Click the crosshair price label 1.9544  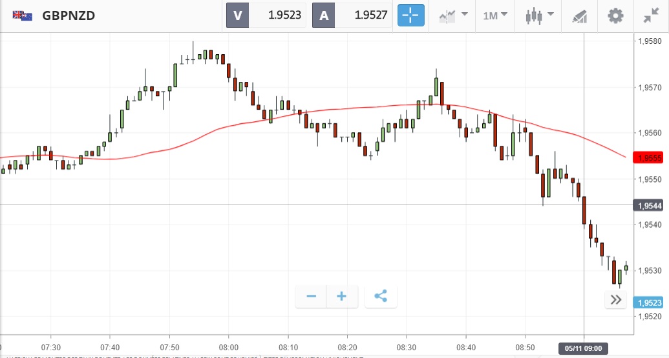coord(648,205)
